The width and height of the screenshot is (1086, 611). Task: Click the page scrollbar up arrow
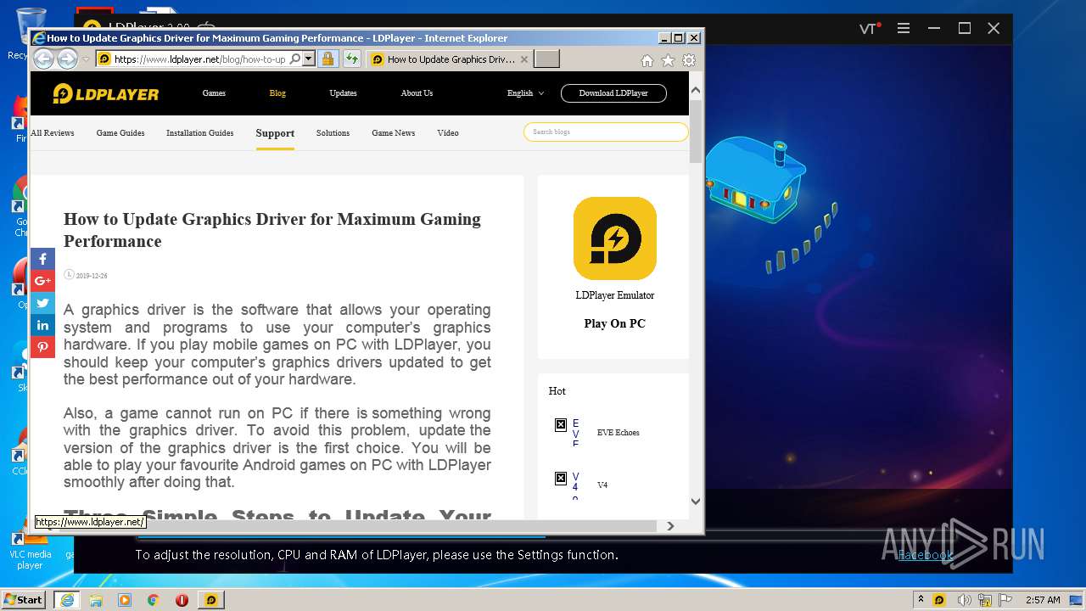696,90
